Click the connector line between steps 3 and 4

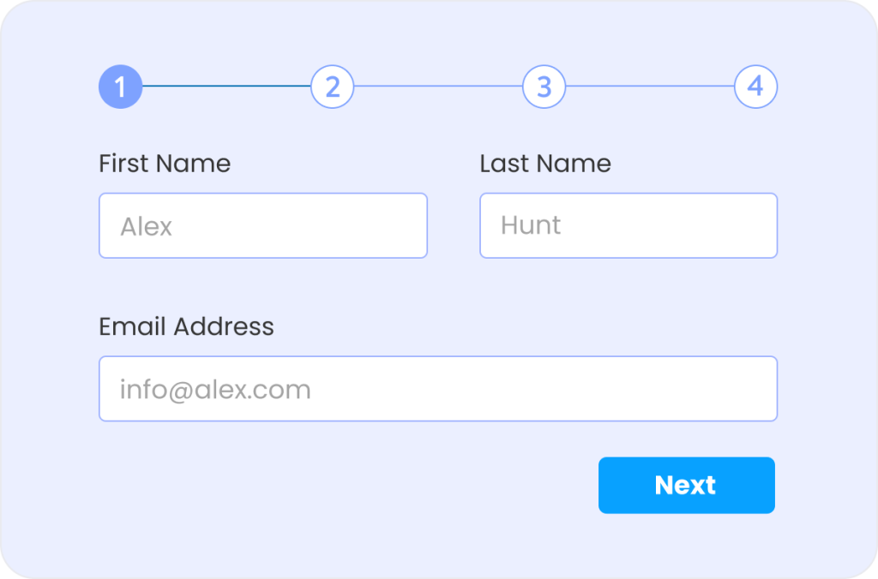pos(650,87)
